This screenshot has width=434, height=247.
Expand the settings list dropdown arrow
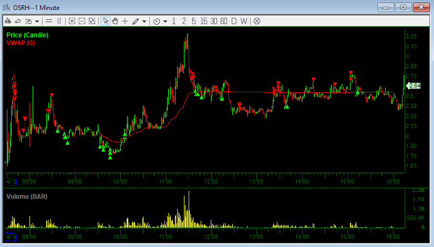click(37, 22)
